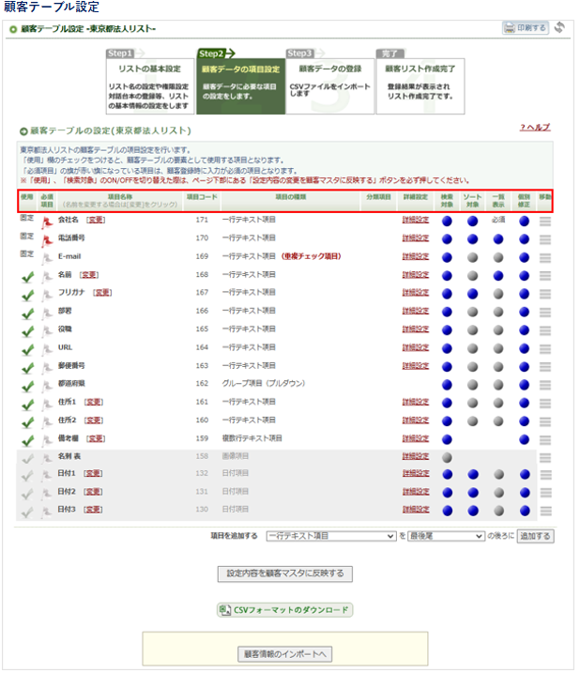Click 設定内容を顧客マスタに反映する button
The width and height of the screenshot is (580, 673).
pyautogui.click(x=285, y=574)
